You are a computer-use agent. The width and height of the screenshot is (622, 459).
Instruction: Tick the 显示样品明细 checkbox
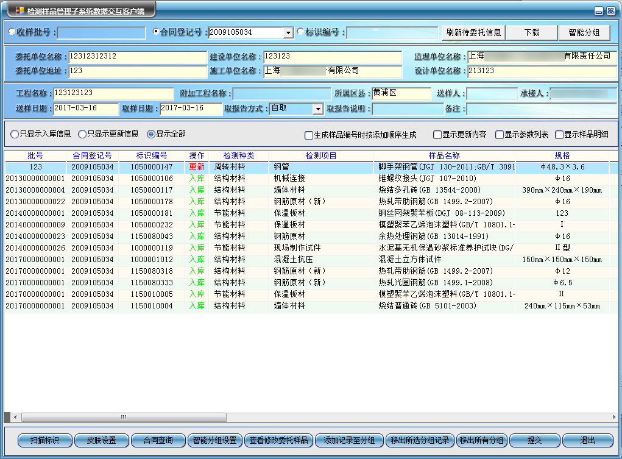(x=559, y=135)
